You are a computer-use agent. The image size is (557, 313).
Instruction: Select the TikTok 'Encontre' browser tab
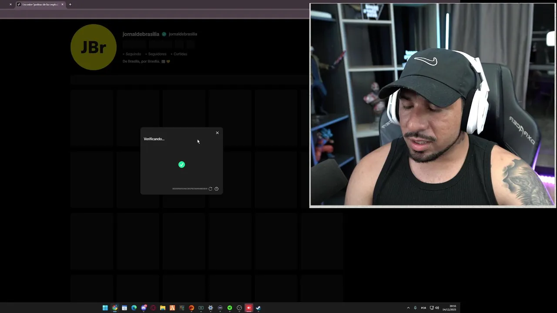click(40, 4)
